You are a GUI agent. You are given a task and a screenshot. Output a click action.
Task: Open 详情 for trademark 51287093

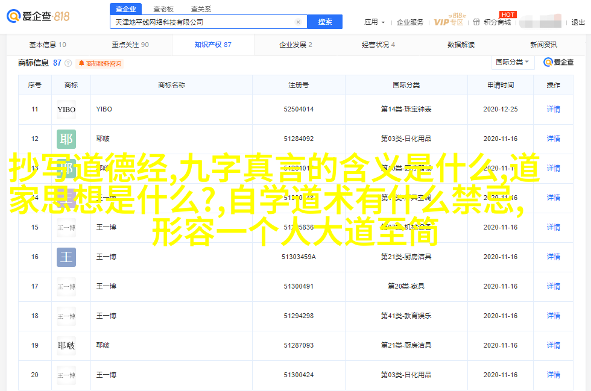click(x=554, y=345)
